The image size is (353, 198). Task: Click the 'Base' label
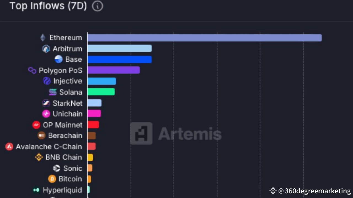pyautogui.click(x=74, y=59)
